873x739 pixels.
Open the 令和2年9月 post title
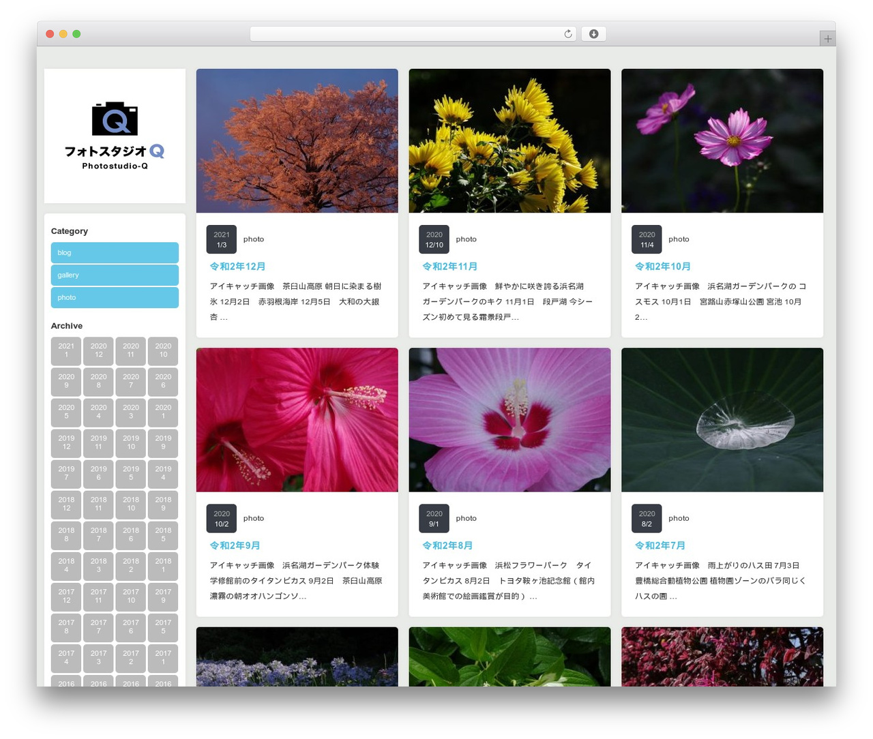(x=235, y=545)
